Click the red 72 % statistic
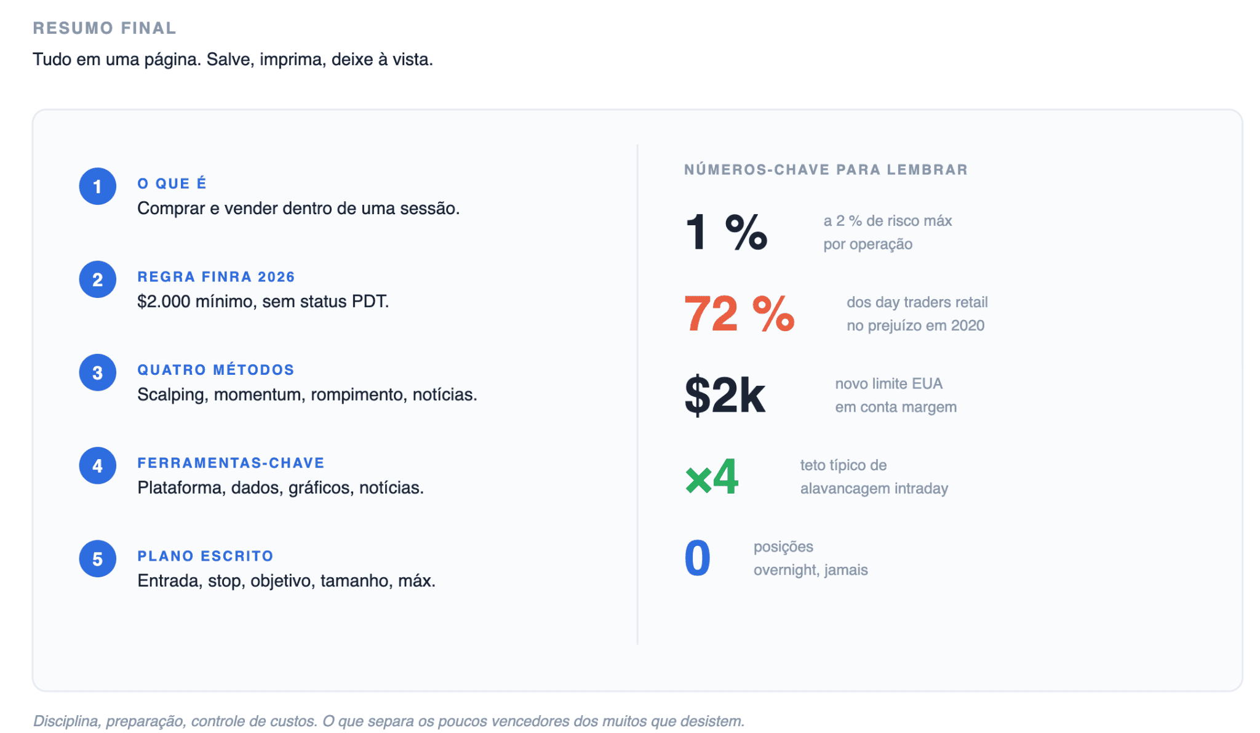 pyautogui.click(x=739, y=314)
